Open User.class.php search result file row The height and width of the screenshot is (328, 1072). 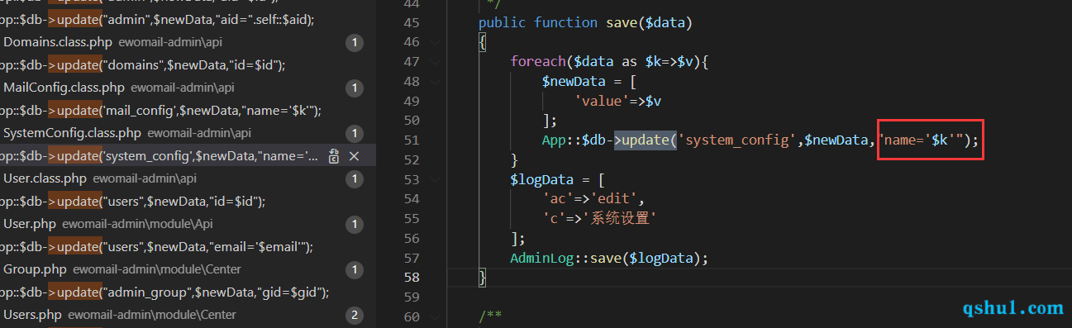(188, 178)
